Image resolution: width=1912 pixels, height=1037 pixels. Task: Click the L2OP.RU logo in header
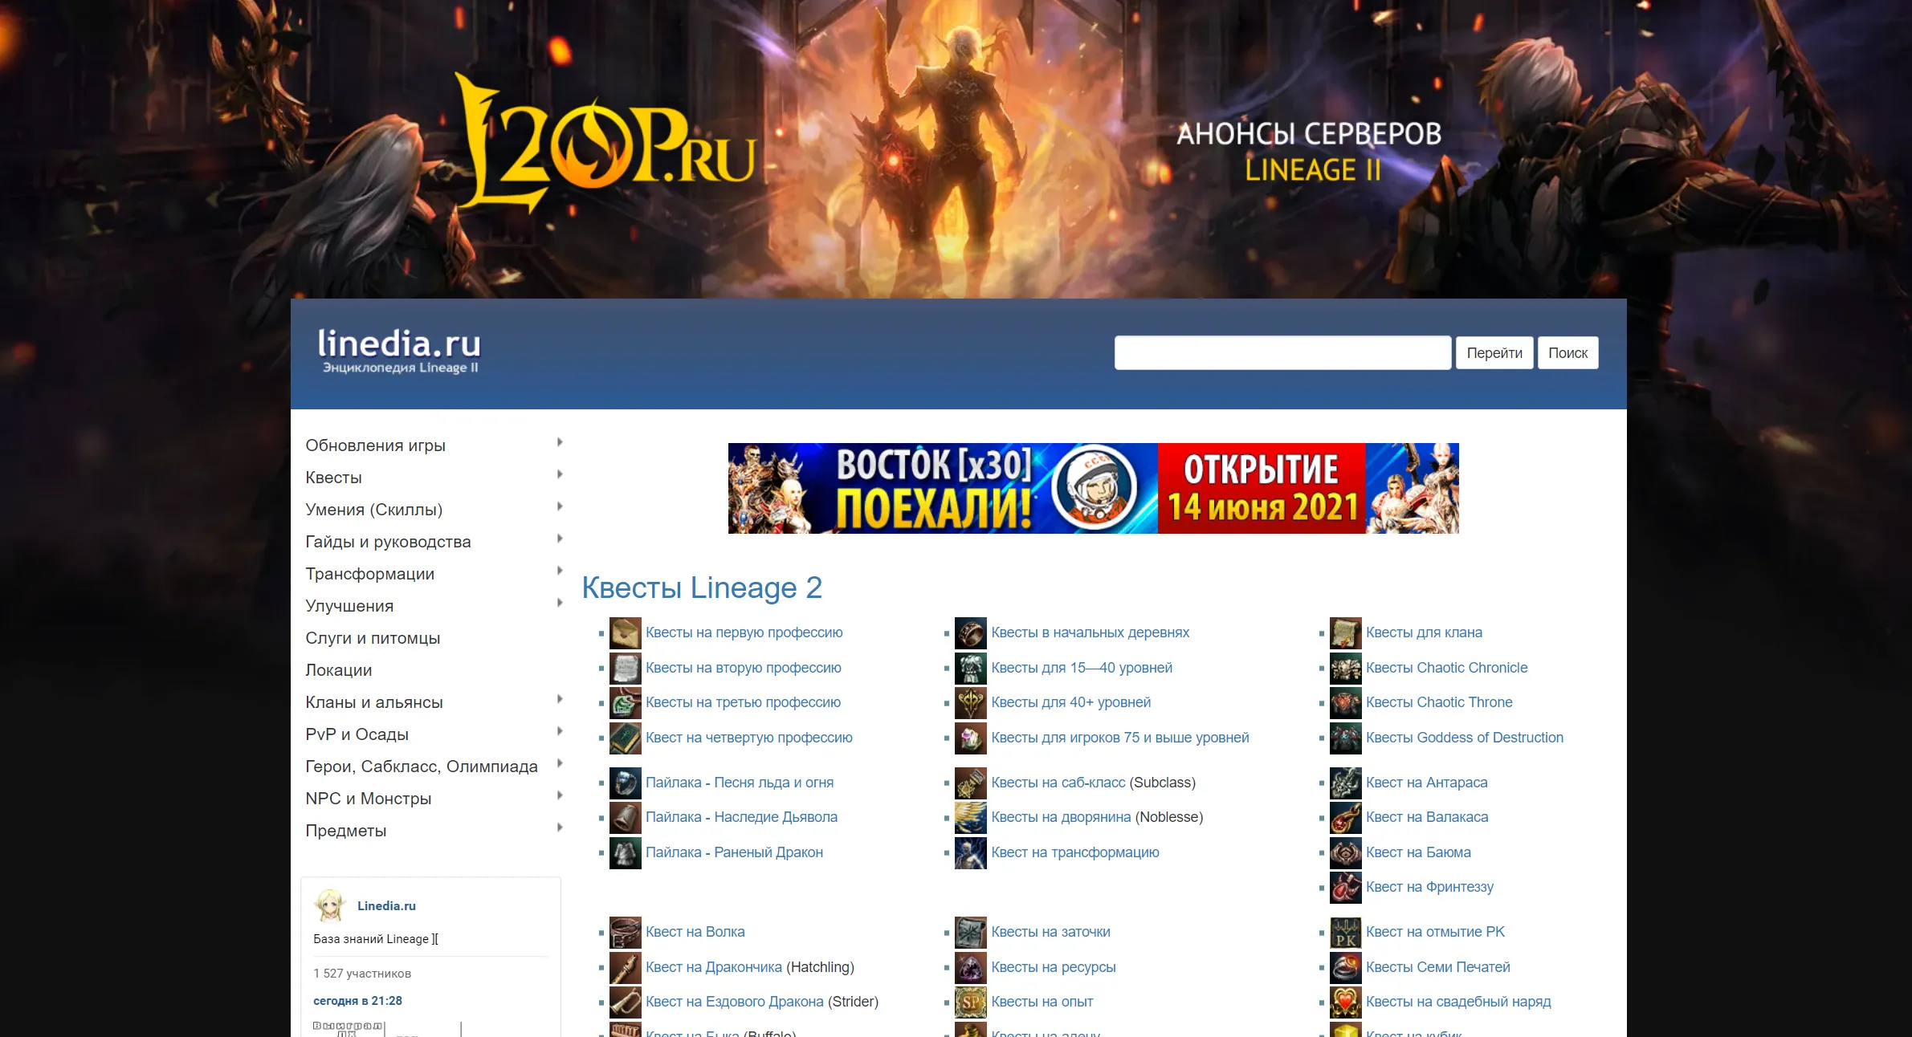[x=606, y=143]
